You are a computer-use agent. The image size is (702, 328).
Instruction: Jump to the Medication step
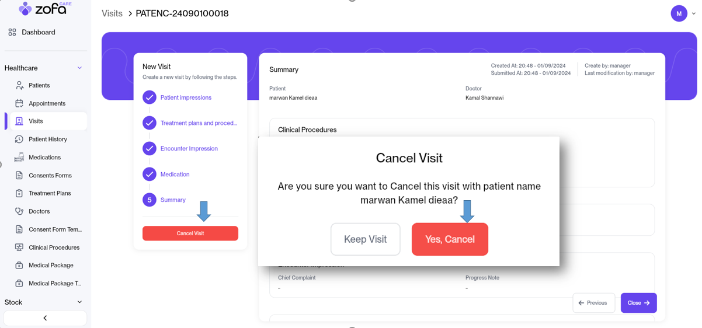[175, 175]
